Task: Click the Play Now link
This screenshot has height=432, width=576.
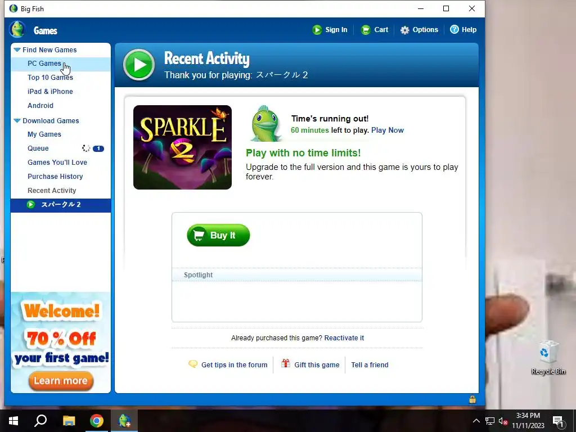Action: click(387, 130)
